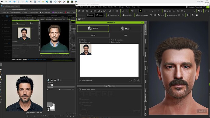Open the InstaLOD dropdown arrow
Image resolution: width=210 pixels, height=118 pixels.
click(x=132, y=16)
